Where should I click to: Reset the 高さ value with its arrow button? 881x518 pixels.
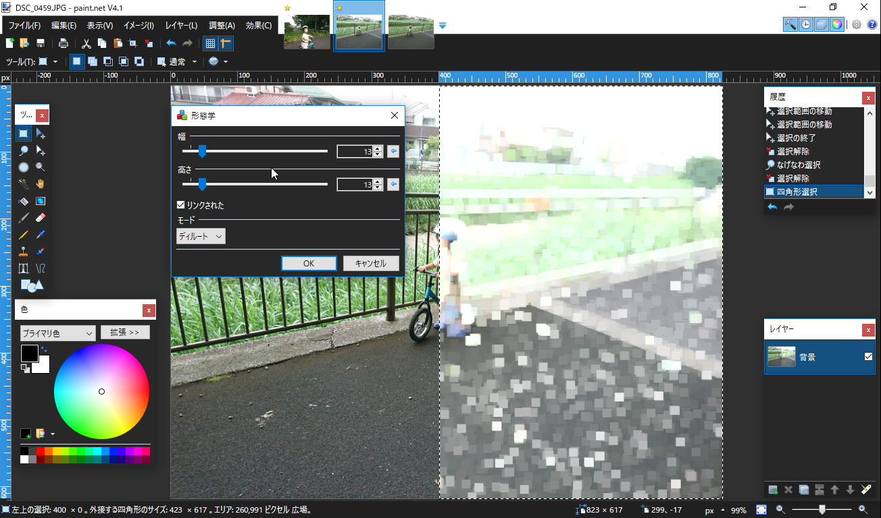393,184
